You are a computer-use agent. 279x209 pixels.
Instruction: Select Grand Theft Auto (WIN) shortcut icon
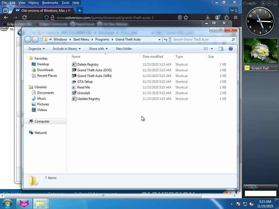tap(74, 76)
